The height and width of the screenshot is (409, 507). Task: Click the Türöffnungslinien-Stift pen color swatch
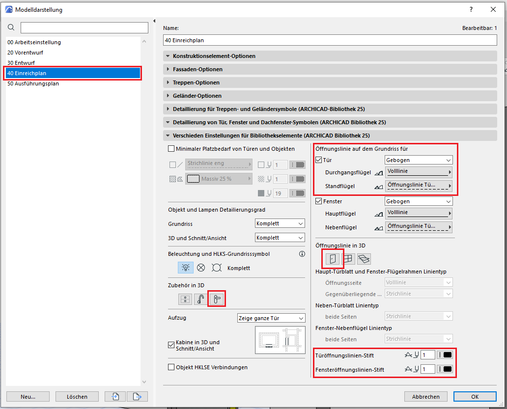click(x=445, y=355)
